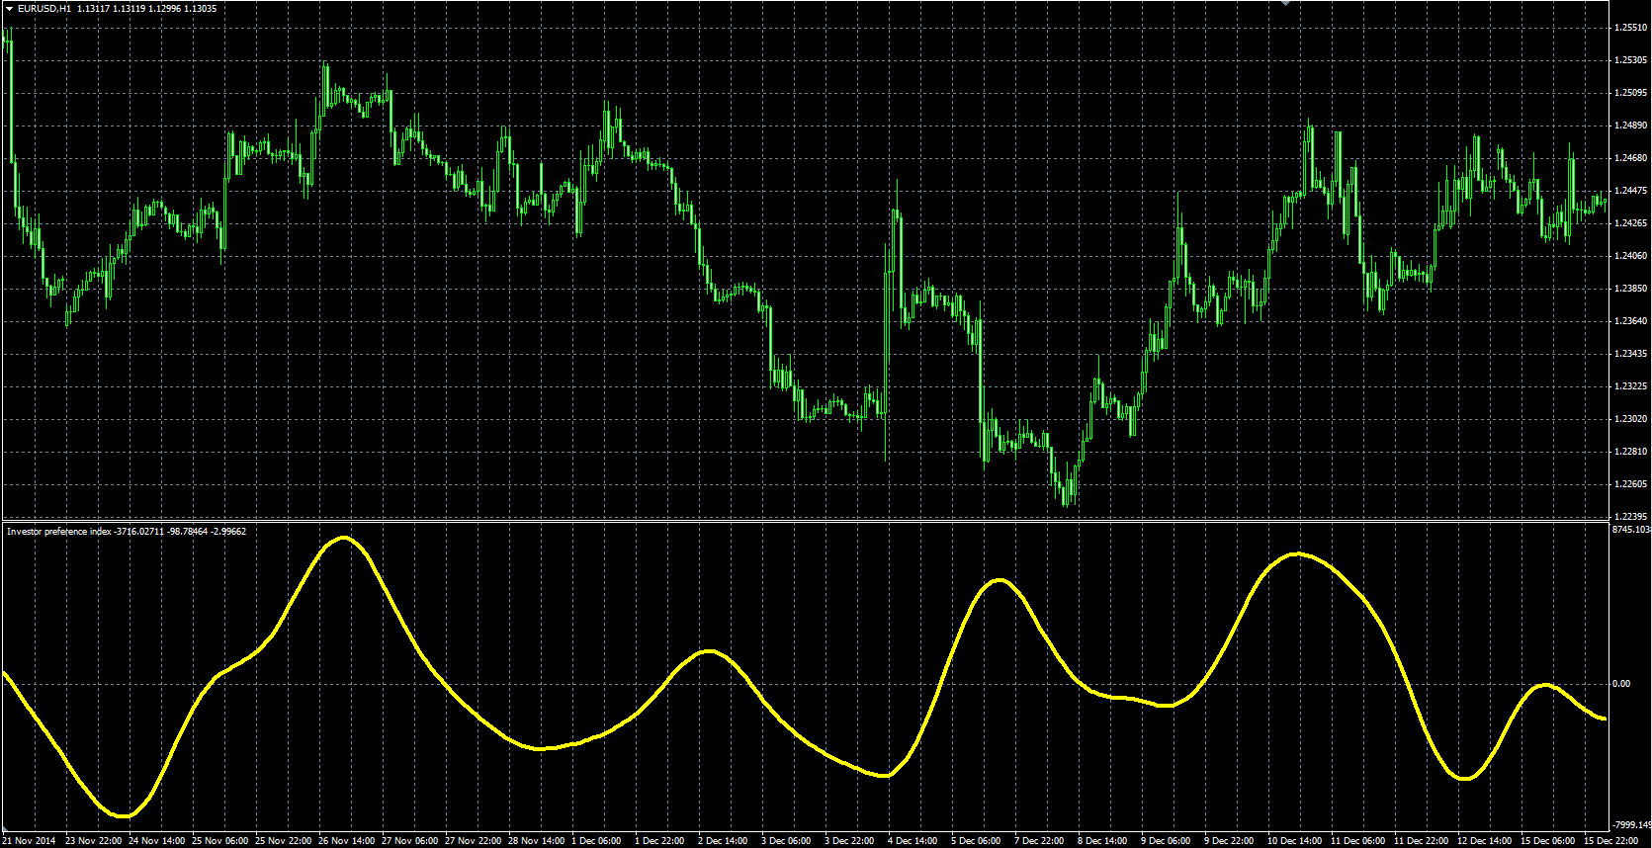This screenshot has height=848, width=1652.
Task: Click the 8745.103 indicator scale maximum
Action: click(x=1631, y=531)
